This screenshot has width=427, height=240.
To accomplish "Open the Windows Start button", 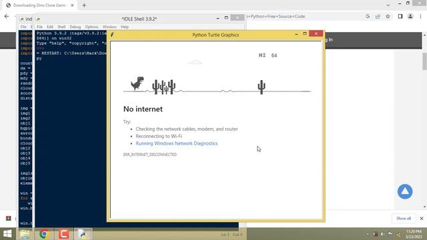I will point(7,234).
